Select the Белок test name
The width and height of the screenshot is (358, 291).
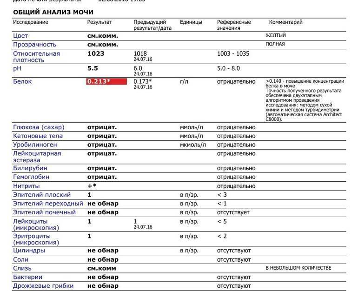(22, 81)
